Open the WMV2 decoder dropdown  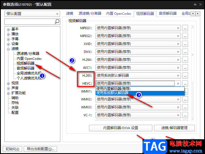(138, 99)
